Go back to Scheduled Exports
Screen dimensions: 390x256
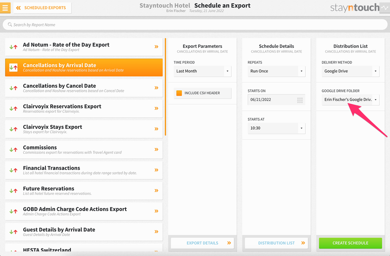42,8
